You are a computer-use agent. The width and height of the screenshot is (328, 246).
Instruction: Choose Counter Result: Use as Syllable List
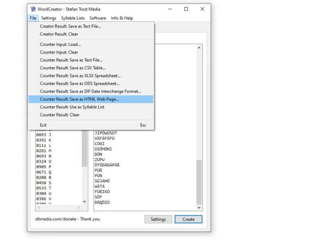click(x=91, y=107)
